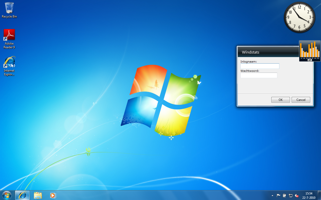Open the network status tray icon
This screenshot has width=321, height=200.
tap(291, 195)
